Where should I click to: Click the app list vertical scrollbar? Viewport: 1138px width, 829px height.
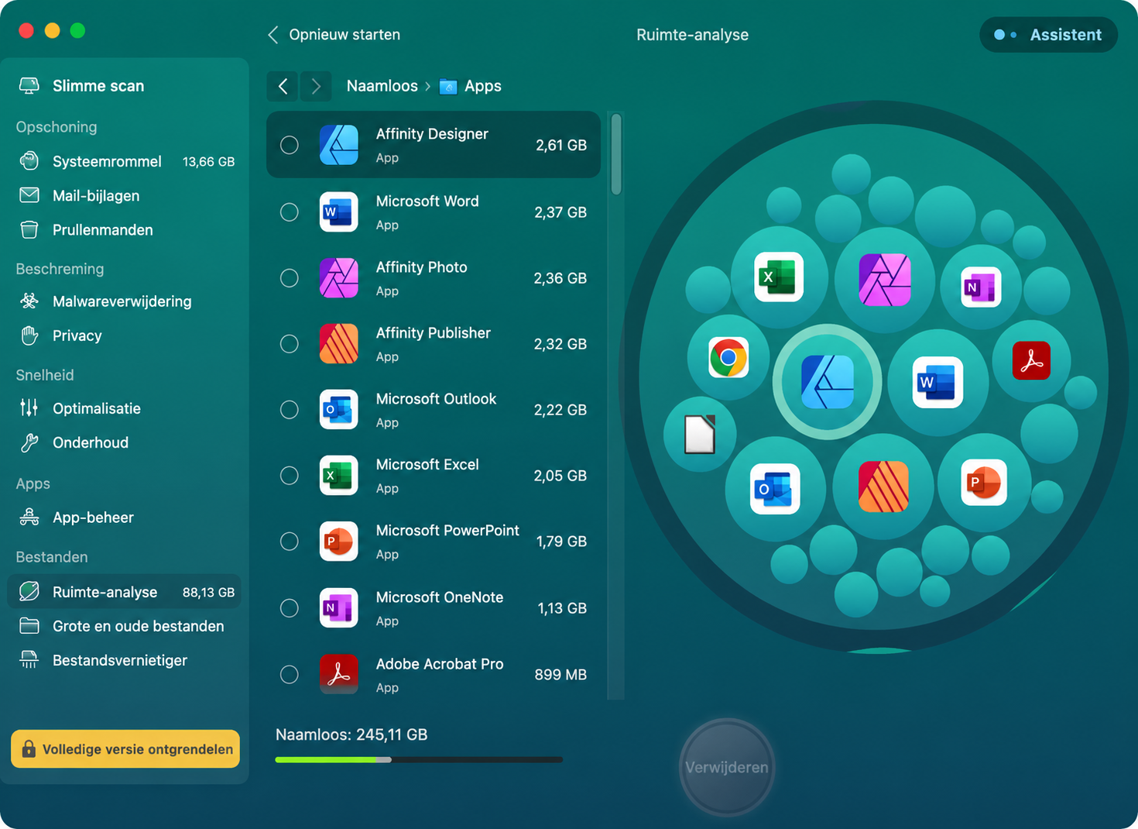point(616,153)
